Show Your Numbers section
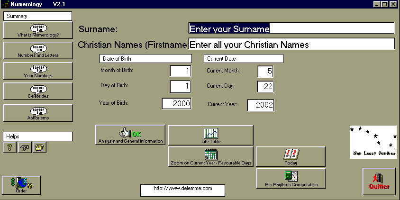 point(38,71)
